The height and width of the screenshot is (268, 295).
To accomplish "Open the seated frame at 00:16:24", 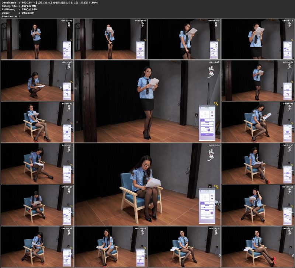I will coord(37,122).
